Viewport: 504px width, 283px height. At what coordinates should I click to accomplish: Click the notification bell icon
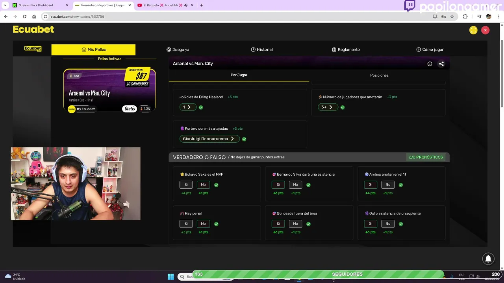click(x=488, y=259)
